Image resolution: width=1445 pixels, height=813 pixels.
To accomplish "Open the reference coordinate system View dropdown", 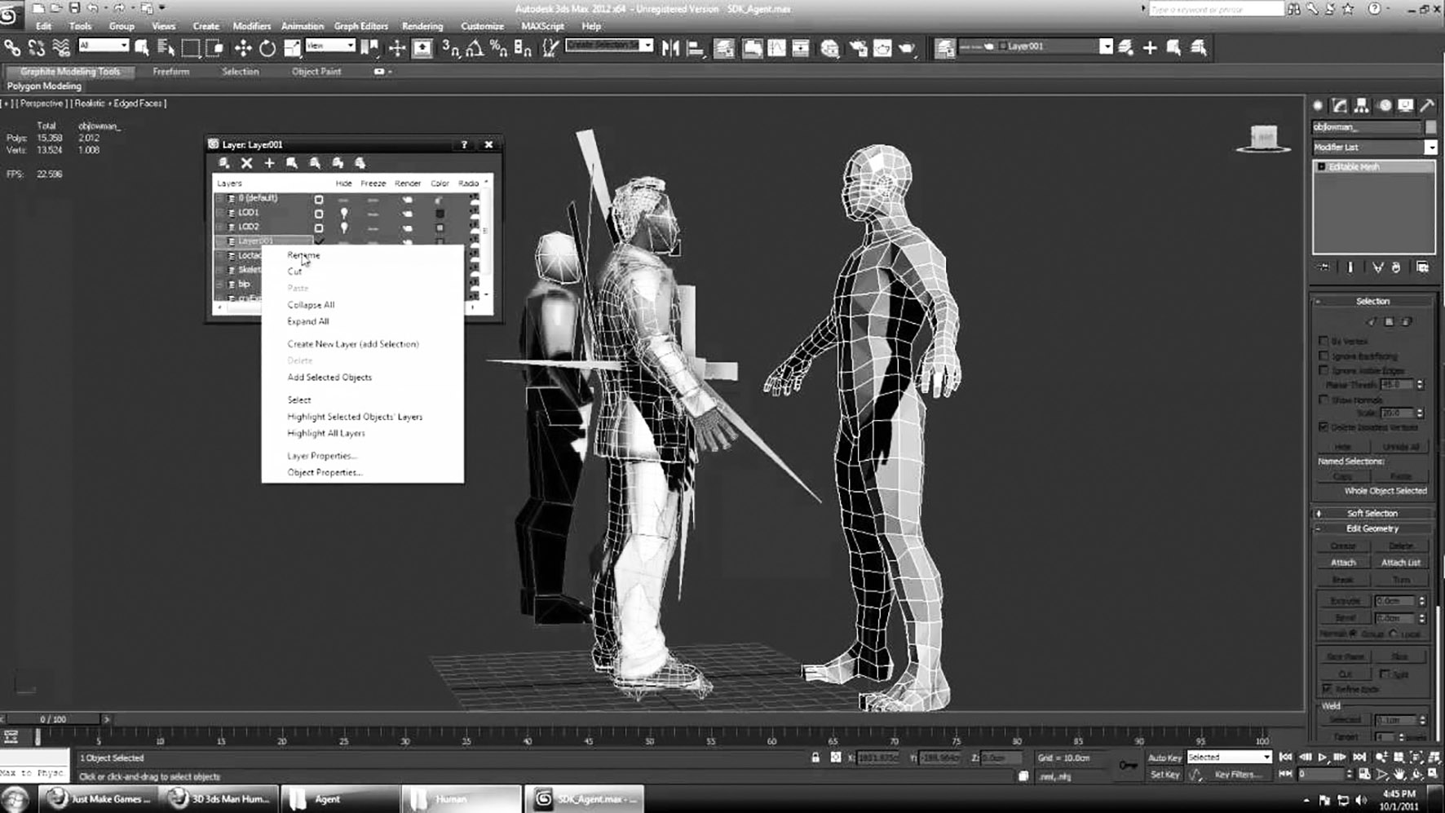I will 330,46.
